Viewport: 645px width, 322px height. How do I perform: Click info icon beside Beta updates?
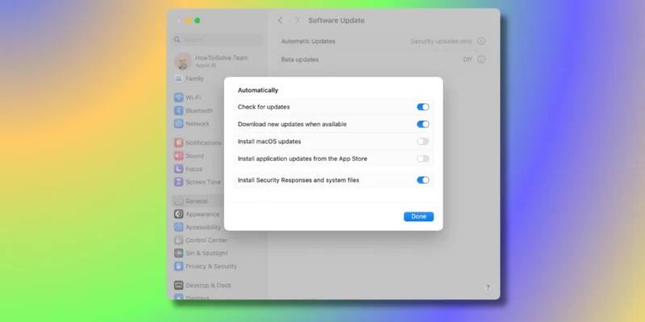pos(481,59)
